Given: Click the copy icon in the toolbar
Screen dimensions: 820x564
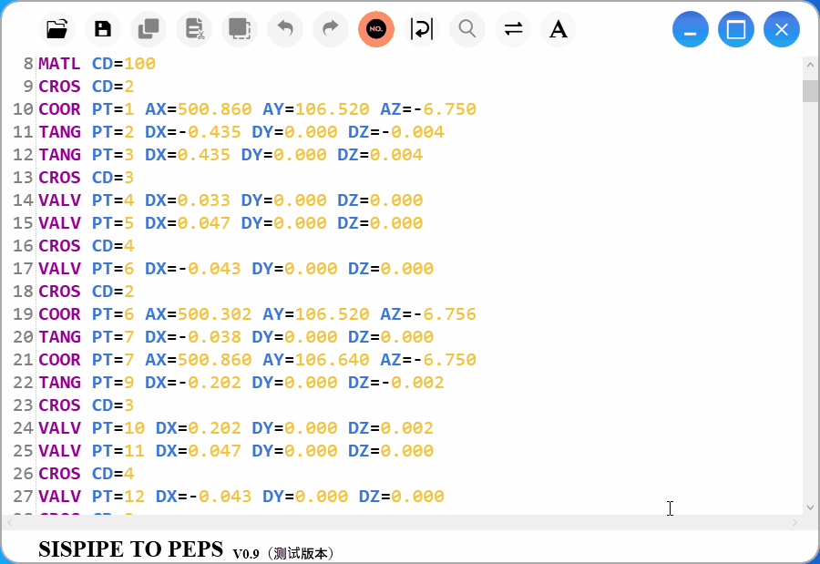Looking at the screenshot, I should [149, 29].
